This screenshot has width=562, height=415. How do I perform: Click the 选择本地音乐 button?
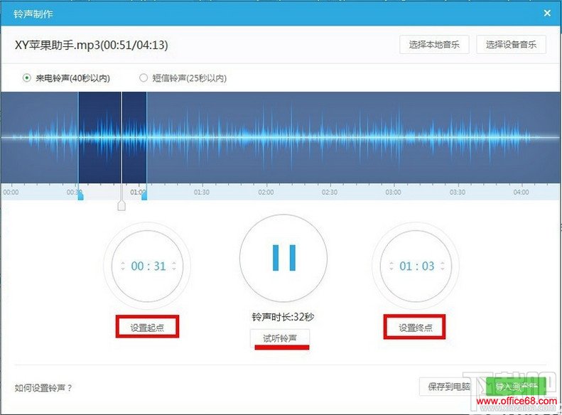tap(434, 45)
